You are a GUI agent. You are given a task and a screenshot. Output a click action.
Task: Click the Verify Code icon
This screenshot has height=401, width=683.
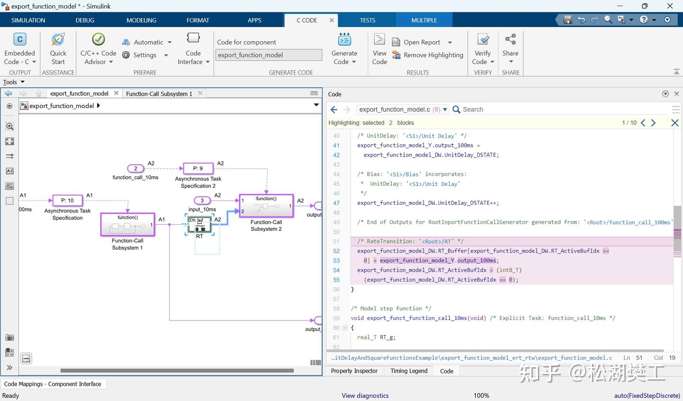coord(483,40)
